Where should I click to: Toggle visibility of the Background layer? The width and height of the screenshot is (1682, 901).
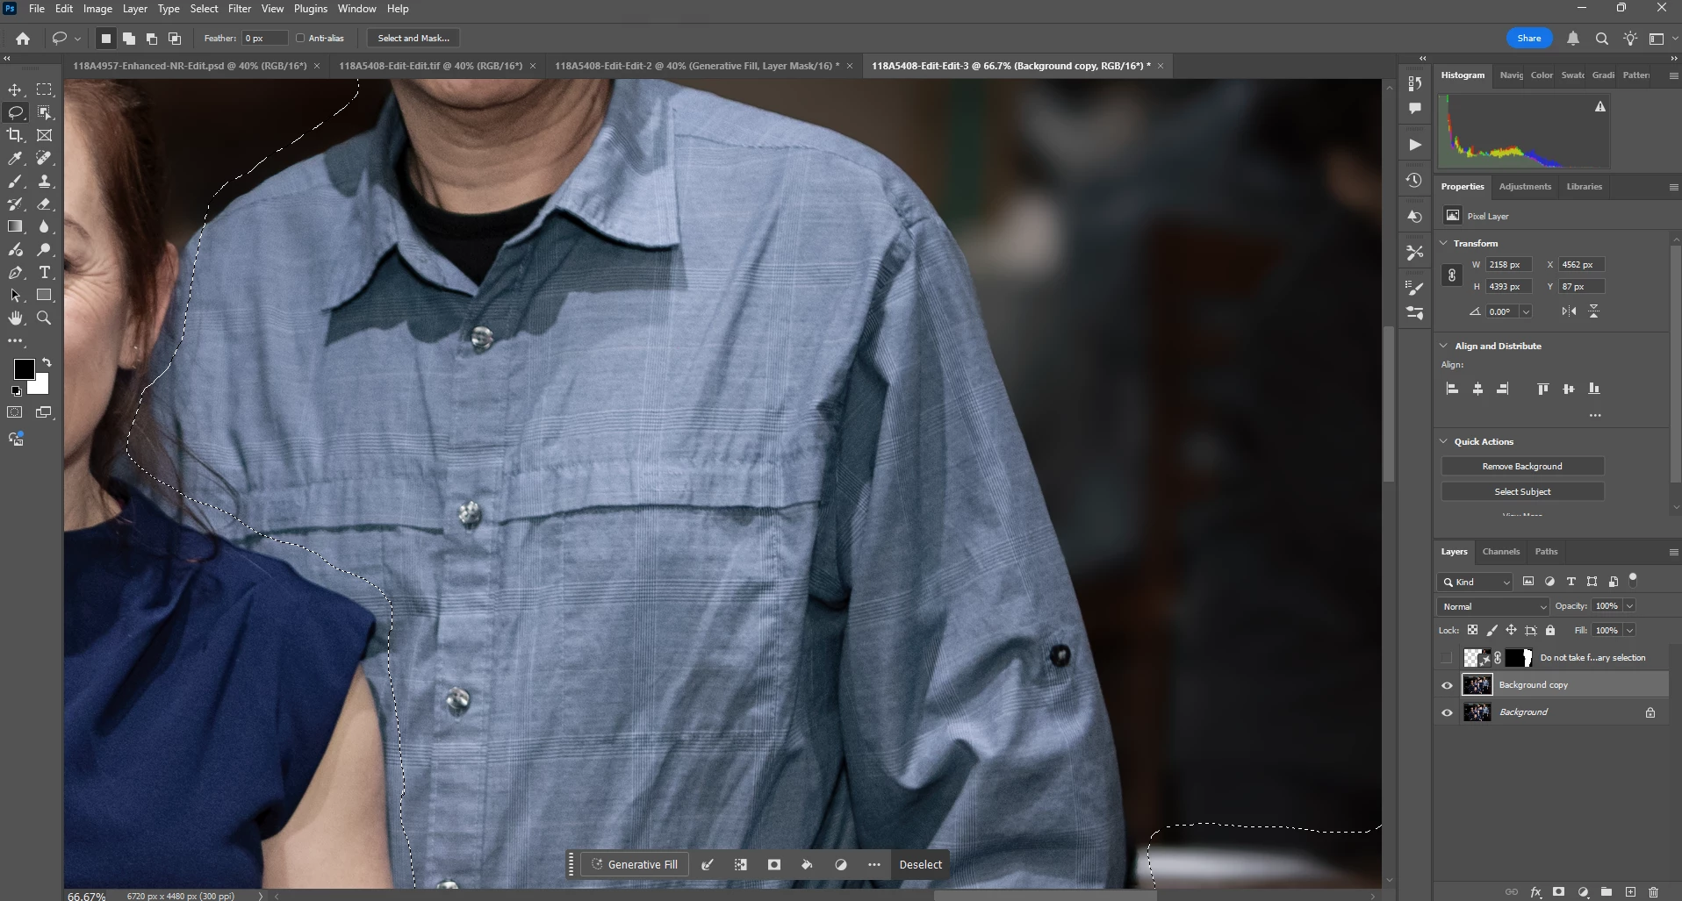(x=1447, y=712)
